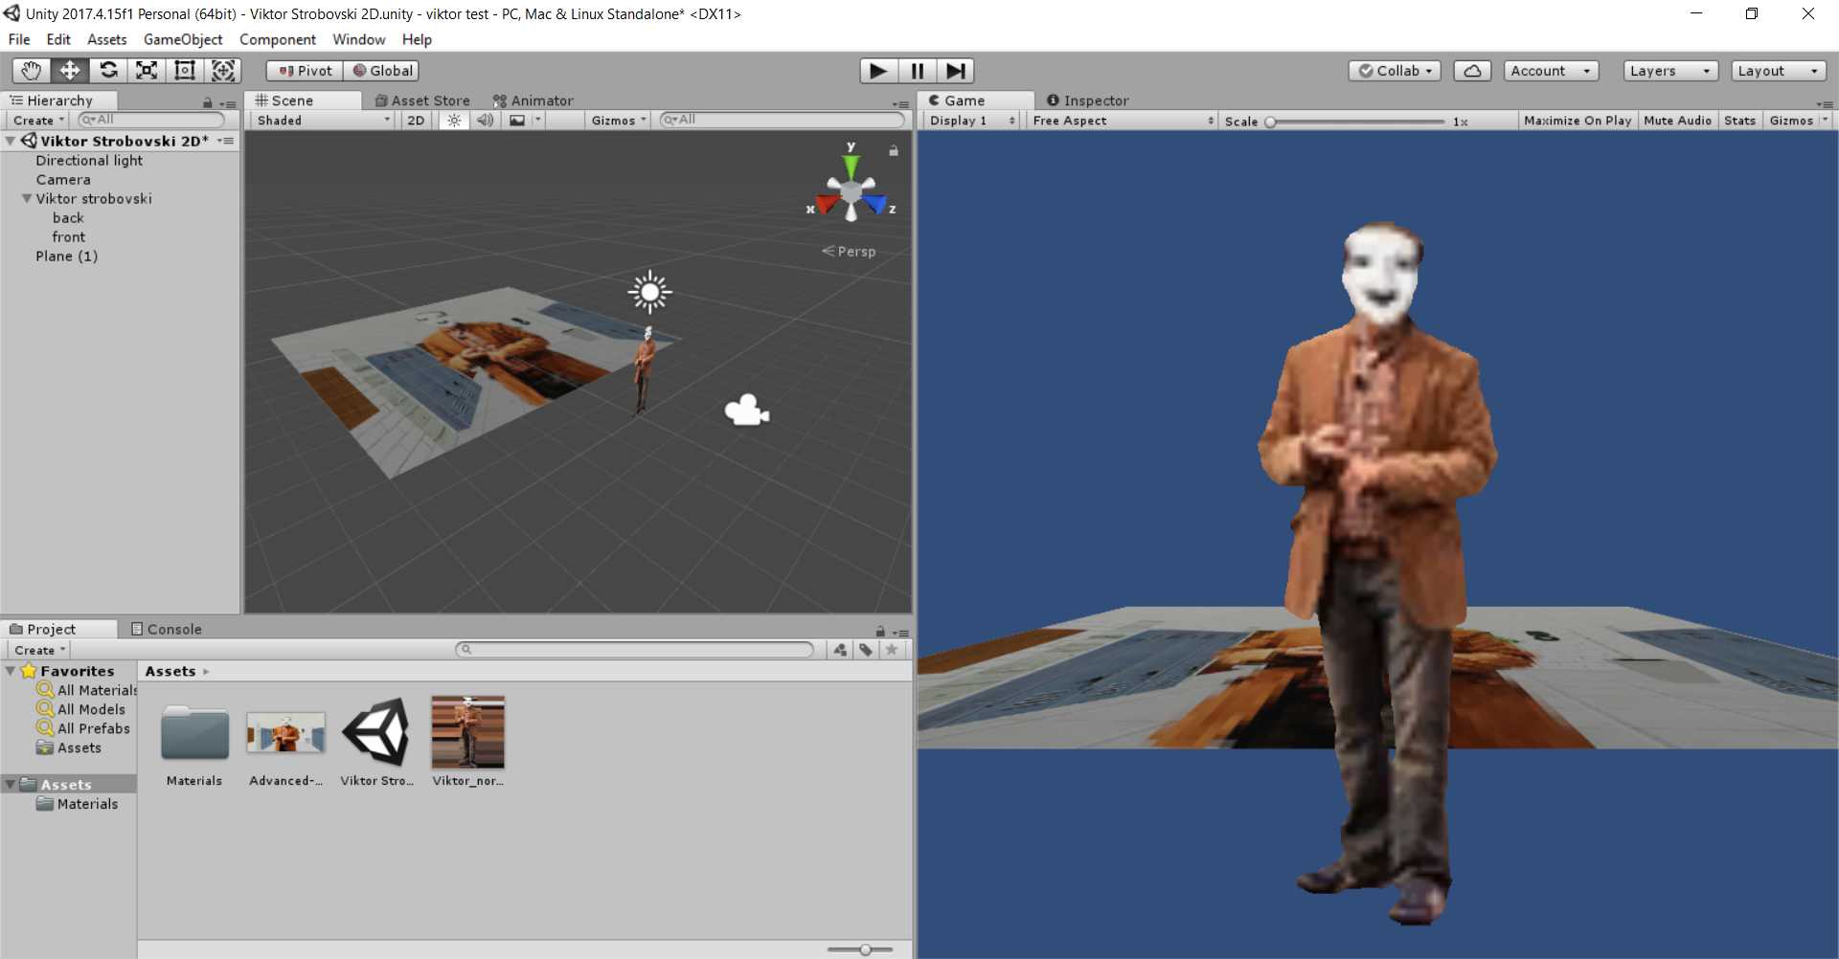The height and width of the screenshot is (959, 1839).
Task: Open the Shaded draw mode dropdown
Action: (323, 121)
